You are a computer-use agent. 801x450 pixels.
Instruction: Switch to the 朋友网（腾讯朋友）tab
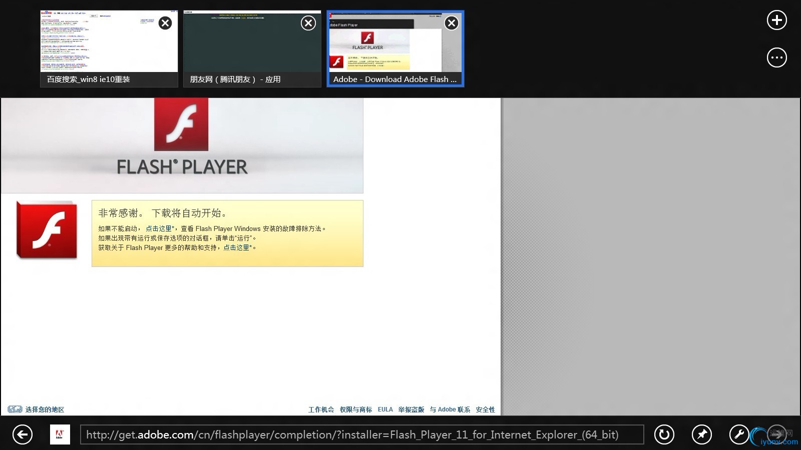252,49
